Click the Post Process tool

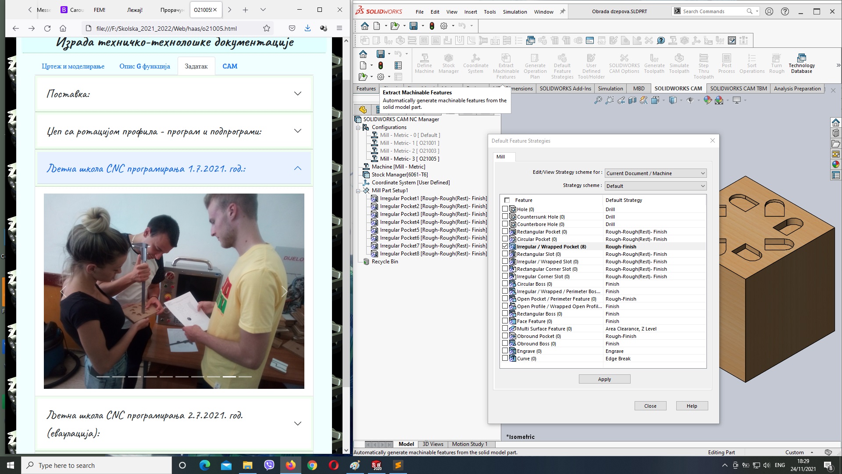pos(726,64)
